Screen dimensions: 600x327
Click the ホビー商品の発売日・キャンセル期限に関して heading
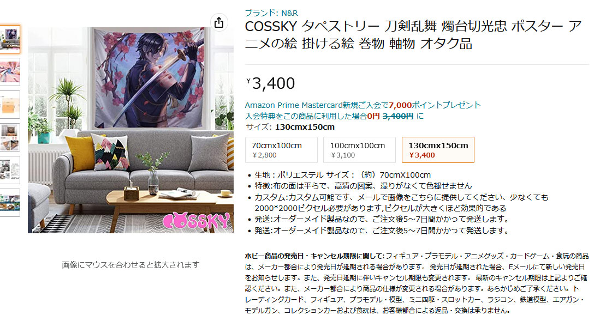click(x=314, y=256)
